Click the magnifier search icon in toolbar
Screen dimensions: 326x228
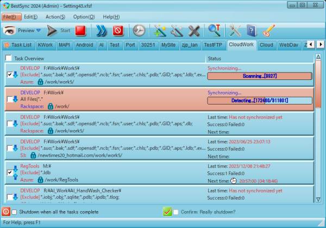click(x=215, y=30)
